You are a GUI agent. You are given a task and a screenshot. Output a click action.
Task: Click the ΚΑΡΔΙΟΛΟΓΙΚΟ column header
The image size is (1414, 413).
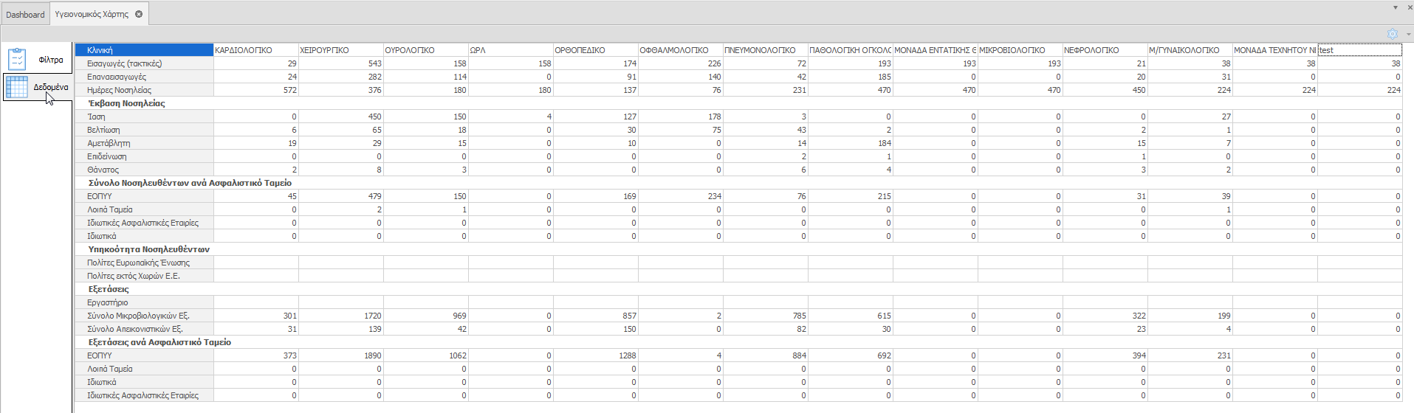click(x=255, y=50)
